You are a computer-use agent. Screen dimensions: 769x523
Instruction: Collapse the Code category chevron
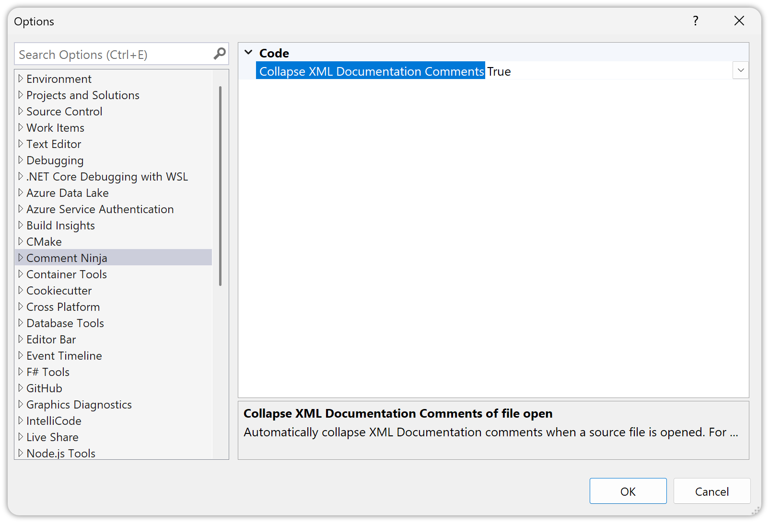click(x=248, y=52)
